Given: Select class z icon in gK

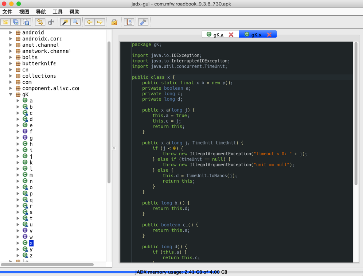Looking at the screenshot, I should pos(25,255).
